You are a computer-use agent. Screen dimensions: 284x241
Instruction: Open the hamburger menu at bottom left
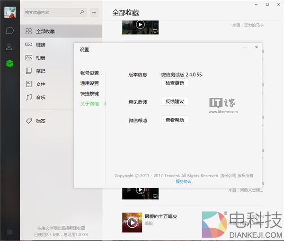click(x=9, y=232)
